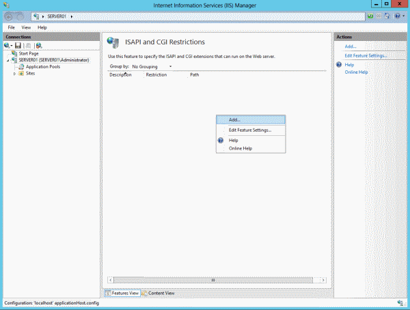This screenshot has height=310, width=410.
Task: Select SERVER01 (SERVER01\Administrator) node
Action: point(53,60)
